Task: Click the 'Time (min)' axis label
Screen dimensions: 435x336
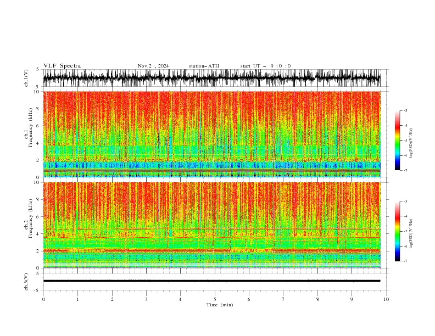Action: (x=220, y=305)
